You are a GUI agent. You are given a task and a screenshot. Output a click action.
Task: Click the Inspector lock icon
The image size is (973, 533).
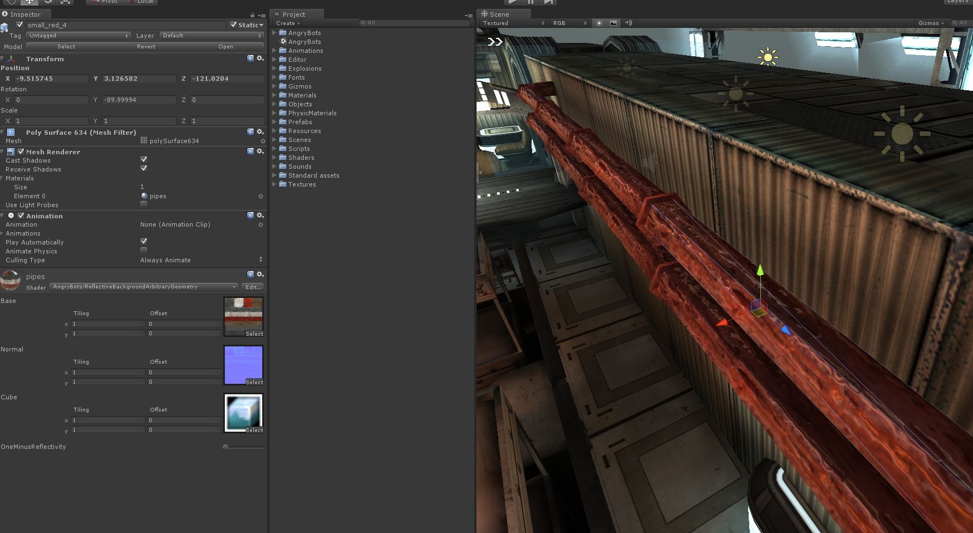[x=252, y=15]
